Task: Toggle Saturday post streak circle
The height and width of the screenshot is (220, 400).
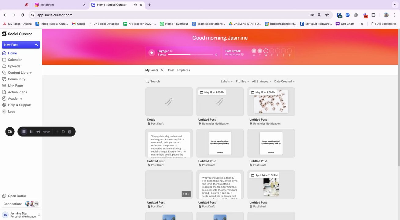Action: coord(284,51)
